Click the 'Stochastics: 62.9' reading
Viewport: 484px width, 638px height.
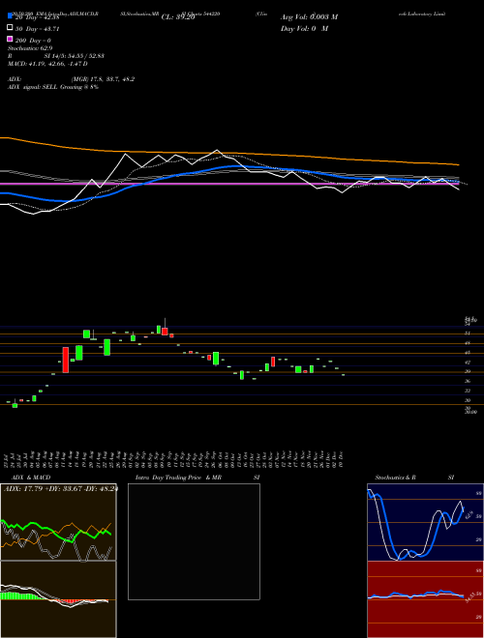(x=30, y=48)
